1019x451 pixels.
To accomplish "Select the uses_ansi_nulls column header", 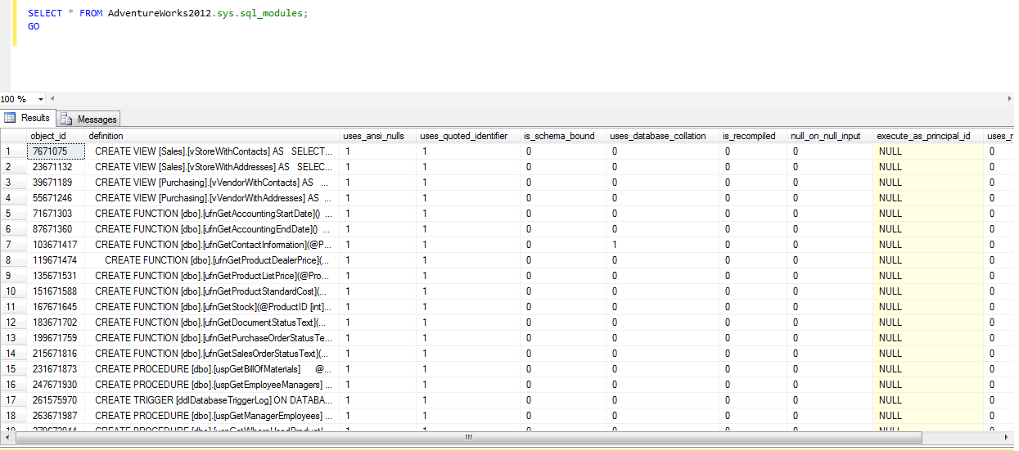I will coord(377,136).
